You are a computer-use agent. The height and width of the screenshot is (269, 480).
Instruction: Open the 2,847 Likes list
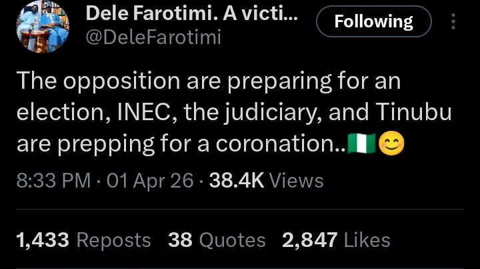[337, 240]
